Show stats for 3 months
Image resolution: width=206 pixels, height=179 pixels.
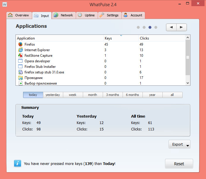click(113, 95)
